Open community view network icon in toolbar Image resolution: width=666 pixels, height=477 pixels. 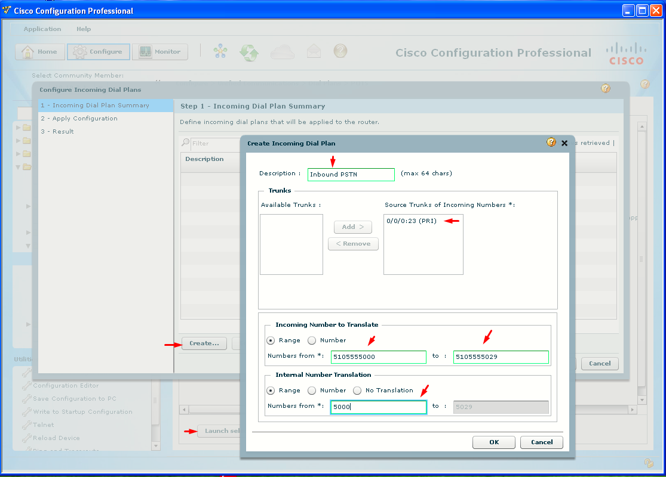pos(220,51)
